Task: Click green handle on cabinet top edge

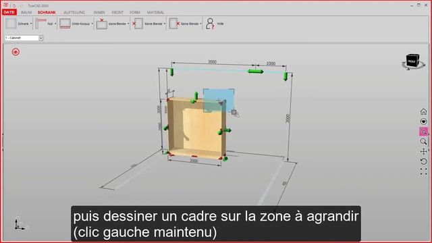Action: click(x=196, y=96)
